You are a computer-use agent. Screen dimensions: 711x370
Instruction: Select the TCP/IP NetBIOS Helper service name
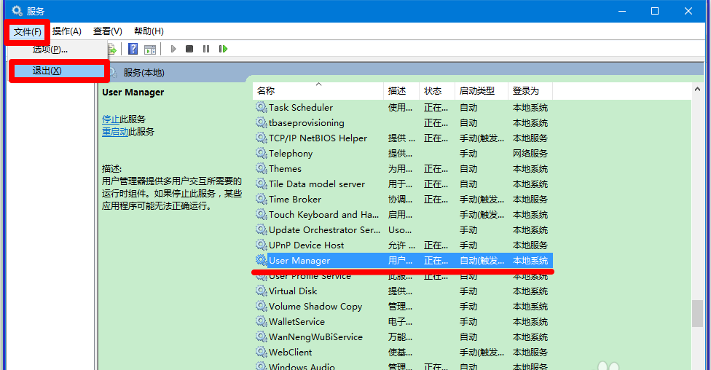pyautogui.click(x=318, y=138)
